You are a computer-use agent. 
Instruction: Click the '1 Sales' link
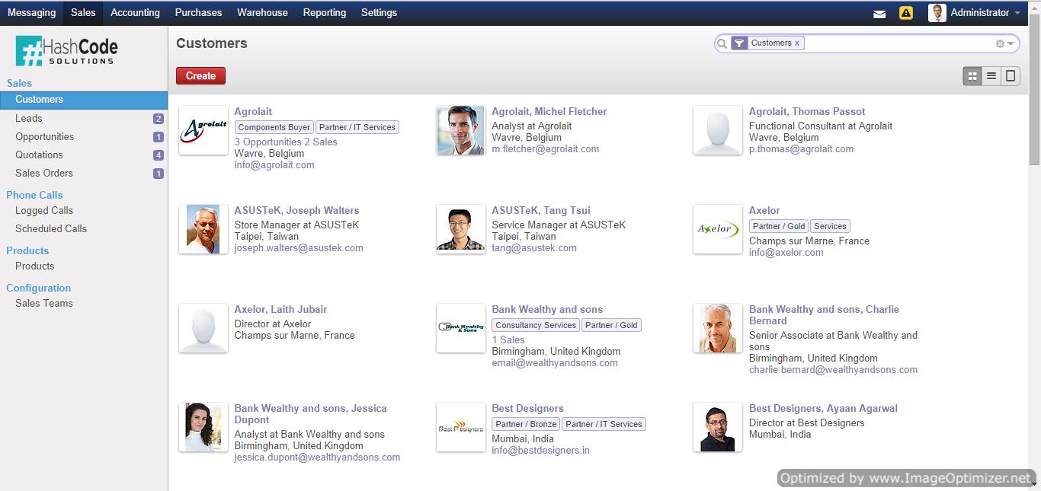tap(508, 340)
